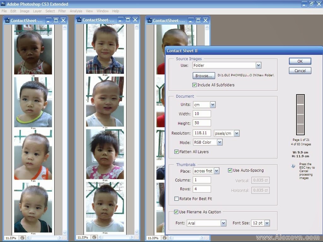Screen dimensions: 323x242
Task: Click the first ContactSheet window's vertical scrollbar track
Action: [x=65, y=130]
